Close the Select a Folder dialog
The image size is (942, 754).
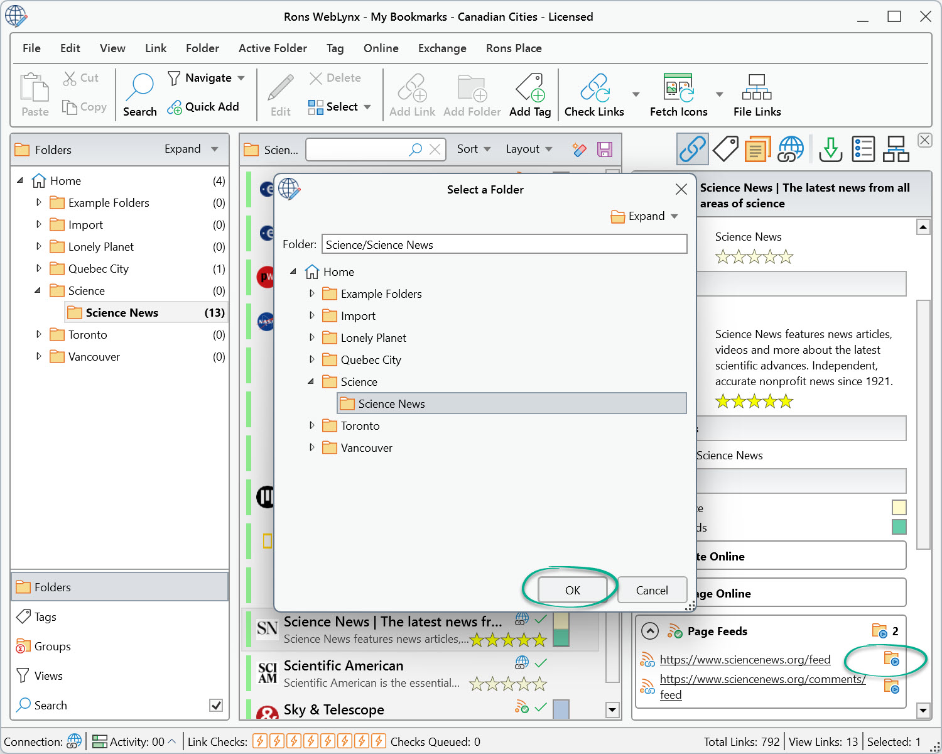[681, 189]
